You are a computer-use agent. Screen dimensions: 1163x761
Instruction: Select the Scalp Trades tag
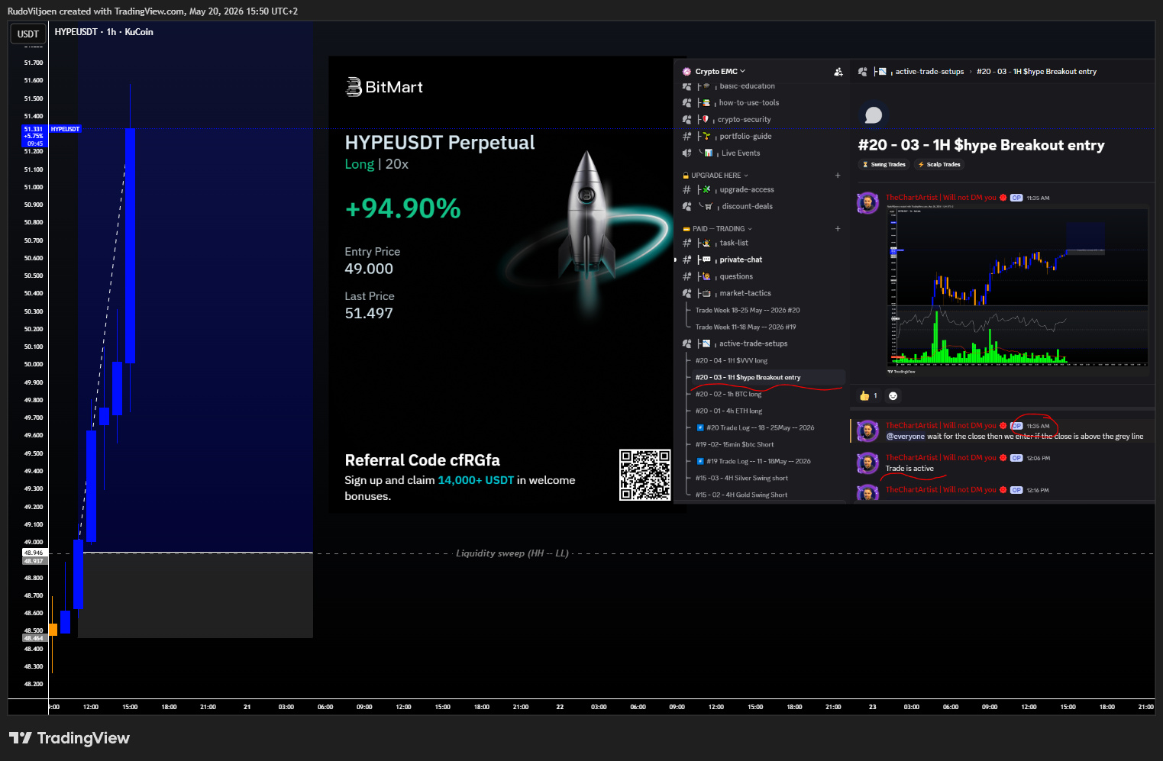point(938,165)
